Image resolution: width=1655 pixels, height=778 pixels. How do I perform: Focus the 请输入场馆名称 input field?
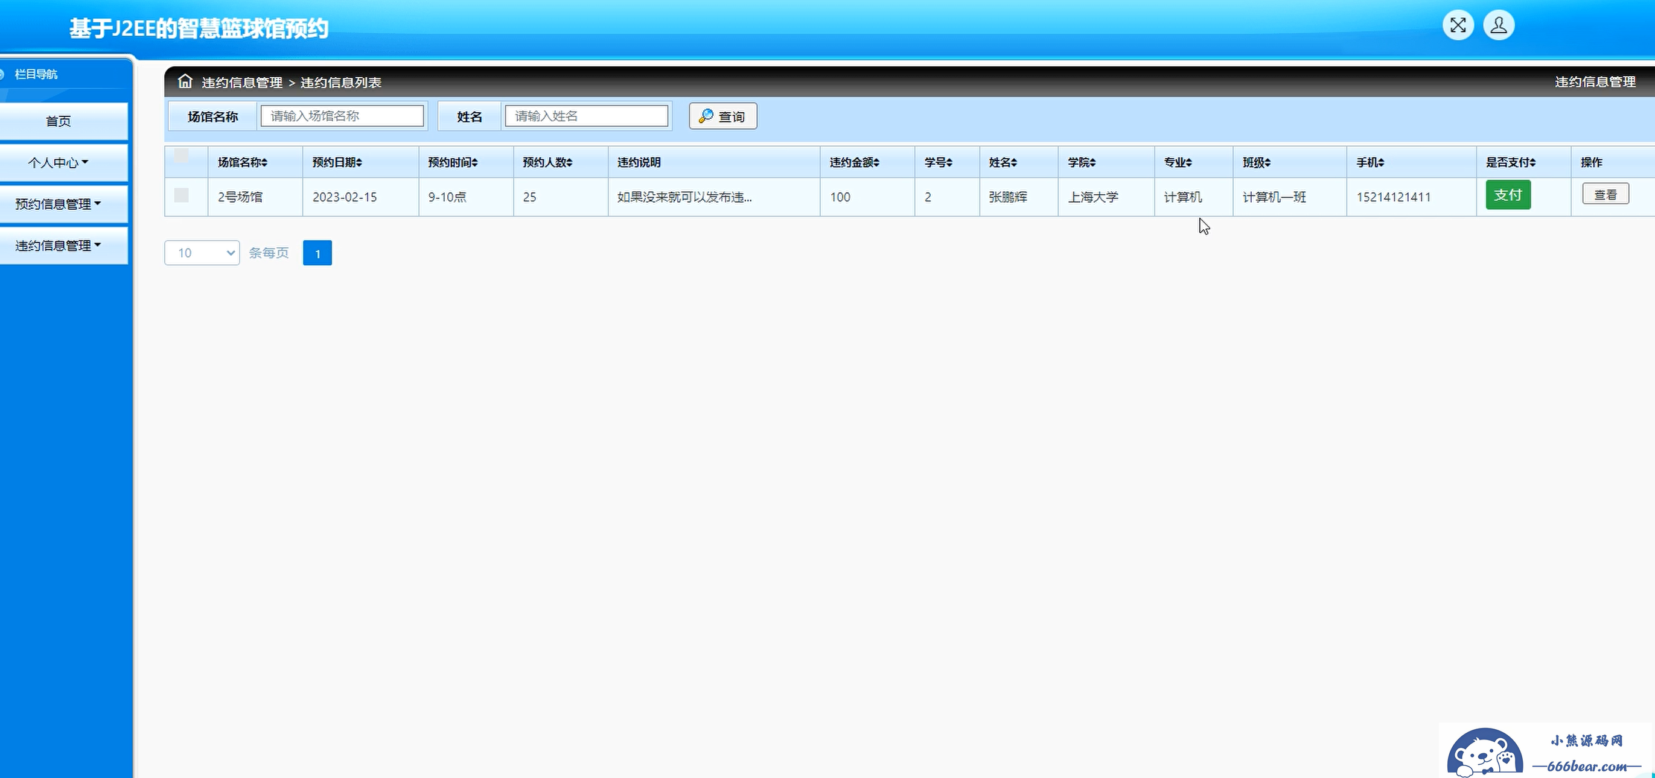342,116
